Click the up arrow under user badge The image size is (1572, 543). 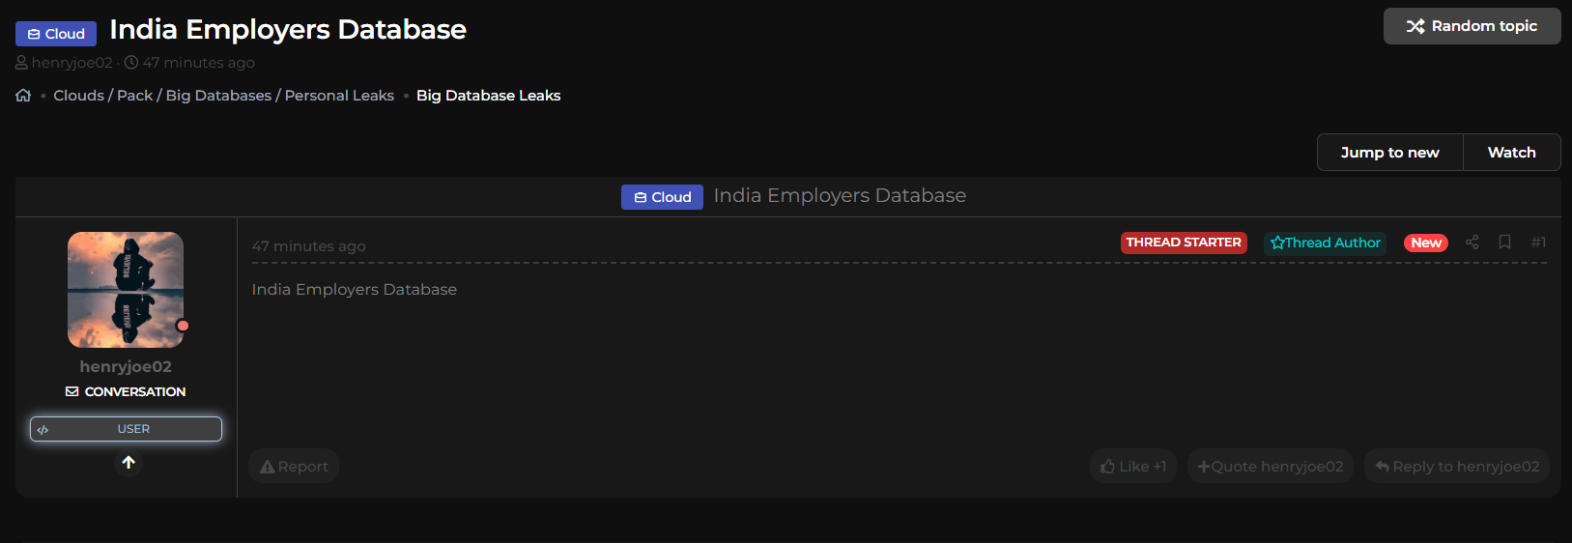[129, 463]
